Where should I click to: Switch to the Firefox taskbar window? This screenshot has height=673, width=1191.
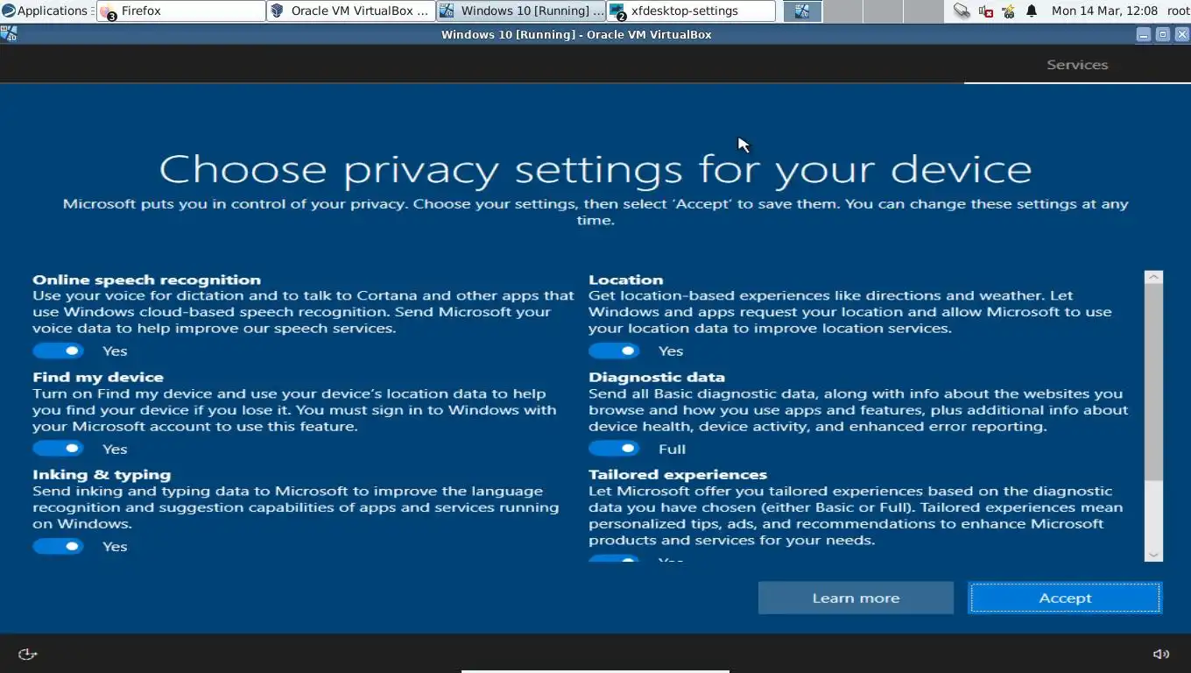point(181,11)
